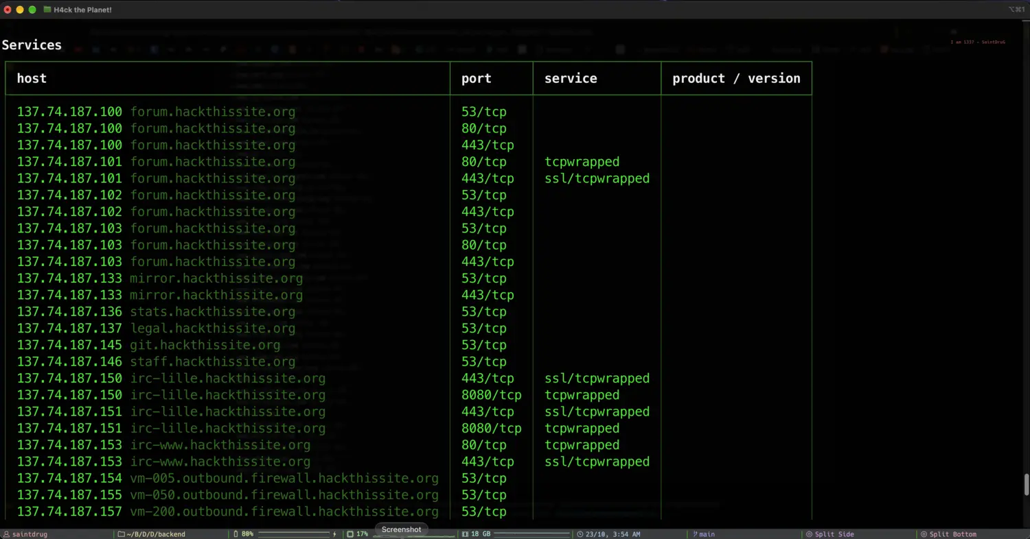Click the vertical scrollbar thumb on right edge
This screenshot has width=1030, height=539.
point(1027,485)
